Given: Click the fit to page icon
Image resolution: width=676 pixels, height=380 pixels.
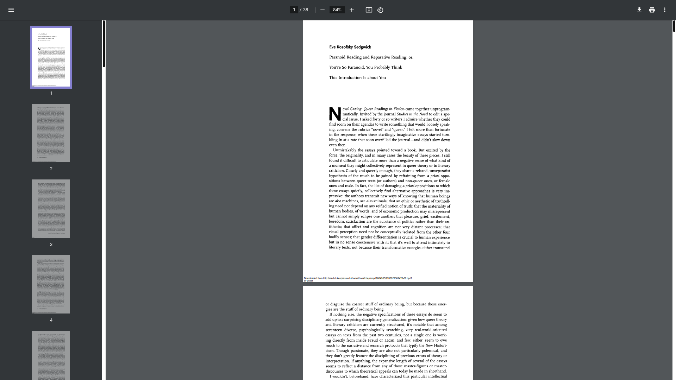Looking at the screenshot, I should 369,10.
